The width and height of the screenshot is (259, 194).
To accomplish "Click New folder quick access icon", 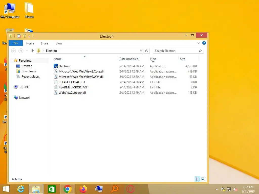I will tap(25, 36).
